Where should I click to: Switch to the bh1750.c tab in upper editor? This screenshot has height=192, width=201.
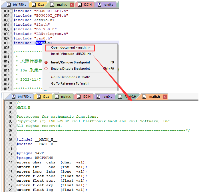(x=16, y=5)
